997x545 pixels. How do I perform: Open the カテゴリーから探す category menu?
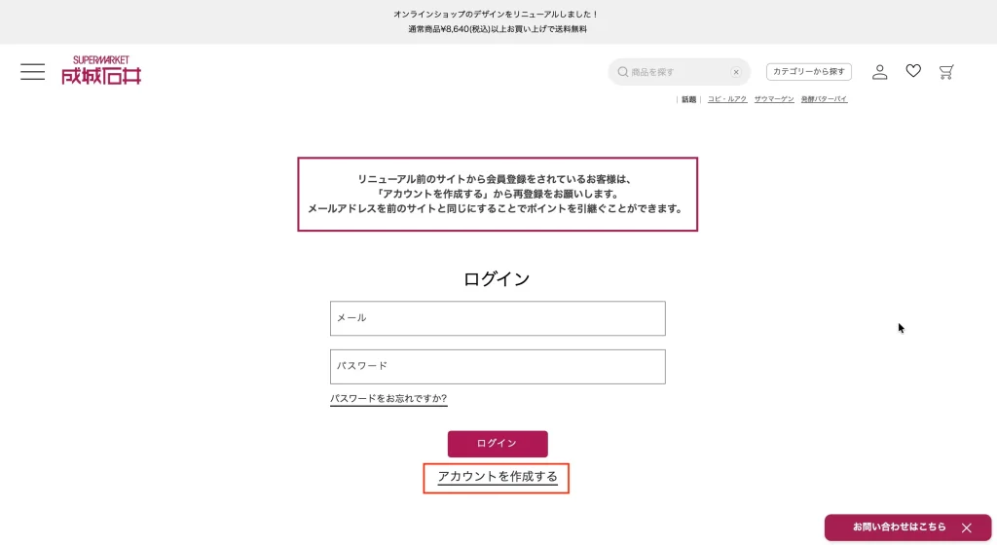[809, 72]
